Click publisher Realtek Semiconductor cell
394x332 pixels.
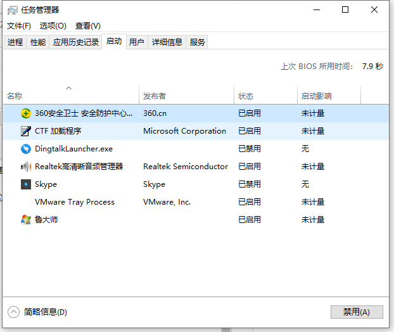coord(186,167)
